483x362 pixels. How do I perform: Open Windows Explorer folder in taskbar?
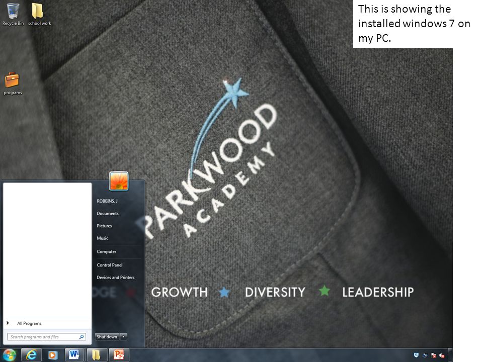tap(97, 355)
